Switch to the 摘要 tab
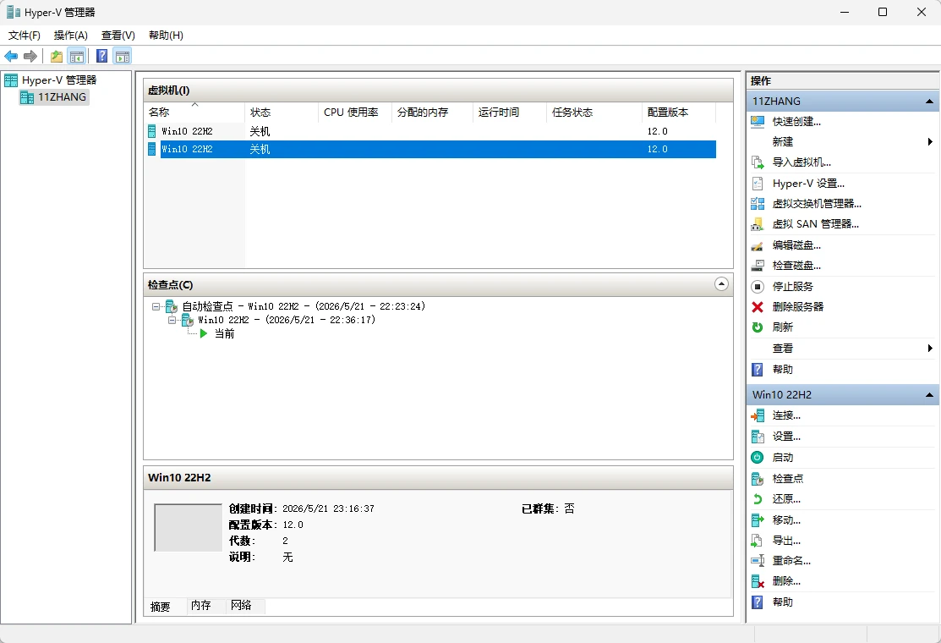 (161, 607)
